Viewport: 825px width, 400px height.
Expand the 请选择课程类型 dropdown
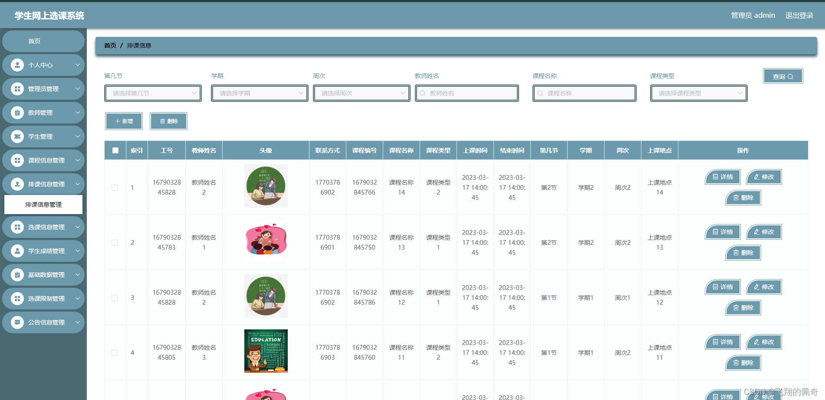click(x=698, y=93)
